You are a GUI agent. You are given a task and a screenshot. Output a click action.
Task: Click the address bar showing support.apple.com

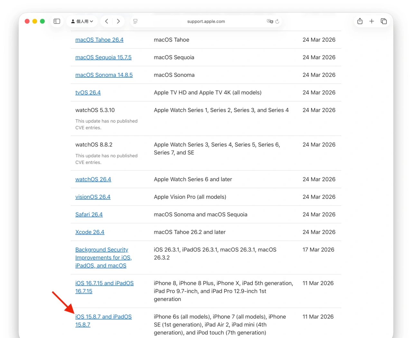coord(206,21)
